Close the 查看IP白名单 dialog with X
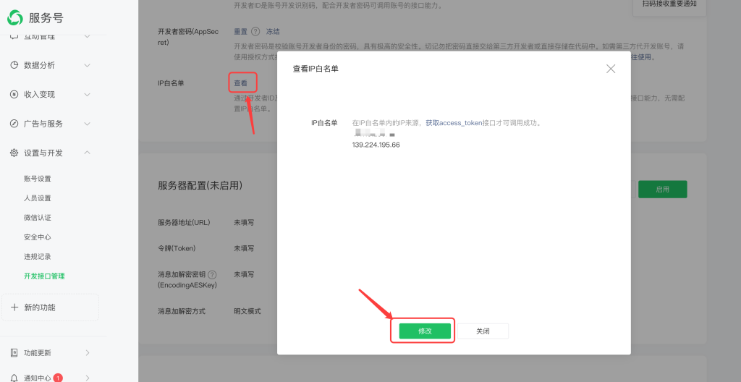This screenshot has height=382, width=741. [611, 69]
